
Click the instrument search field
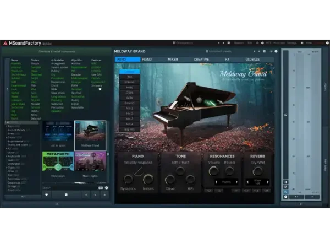(70, 188)
